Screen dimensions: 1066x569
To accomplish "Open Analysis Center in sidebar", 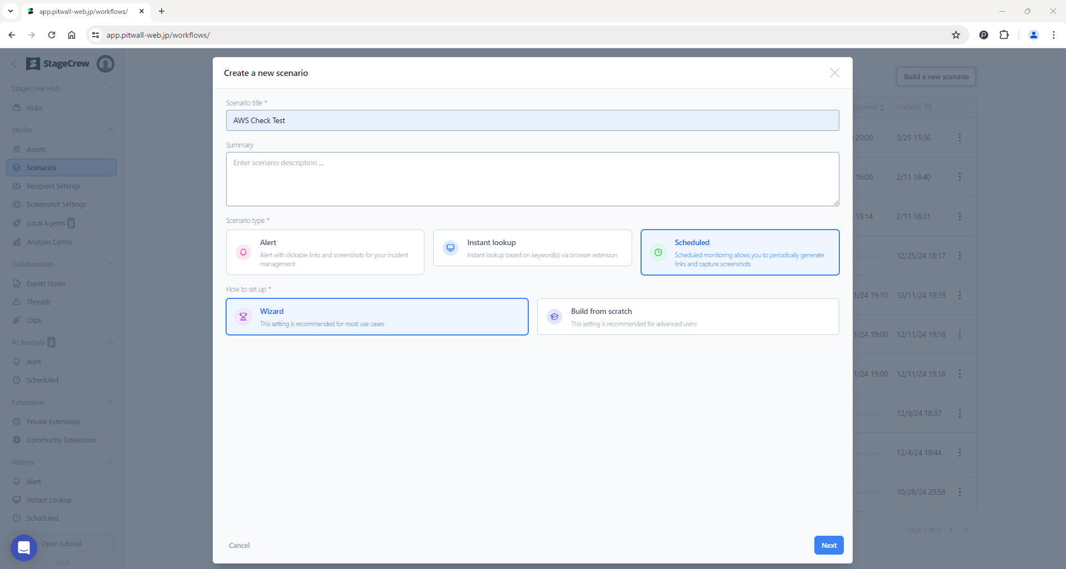I will (x=49, y=242).
